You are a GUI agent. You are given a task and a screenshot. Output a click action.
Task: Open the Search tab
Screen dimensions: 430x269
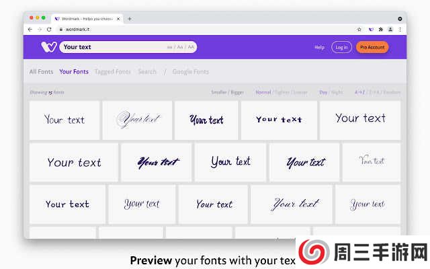147,72
